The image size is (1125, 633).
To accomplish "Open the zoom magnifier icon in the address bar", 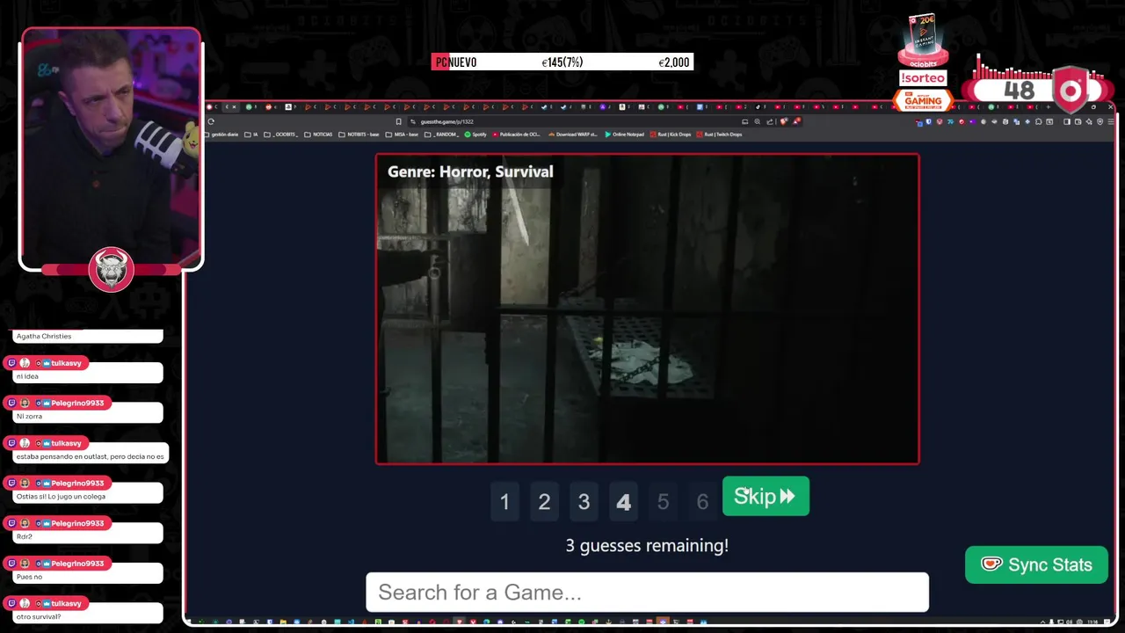I will click(x=758, y=121).
